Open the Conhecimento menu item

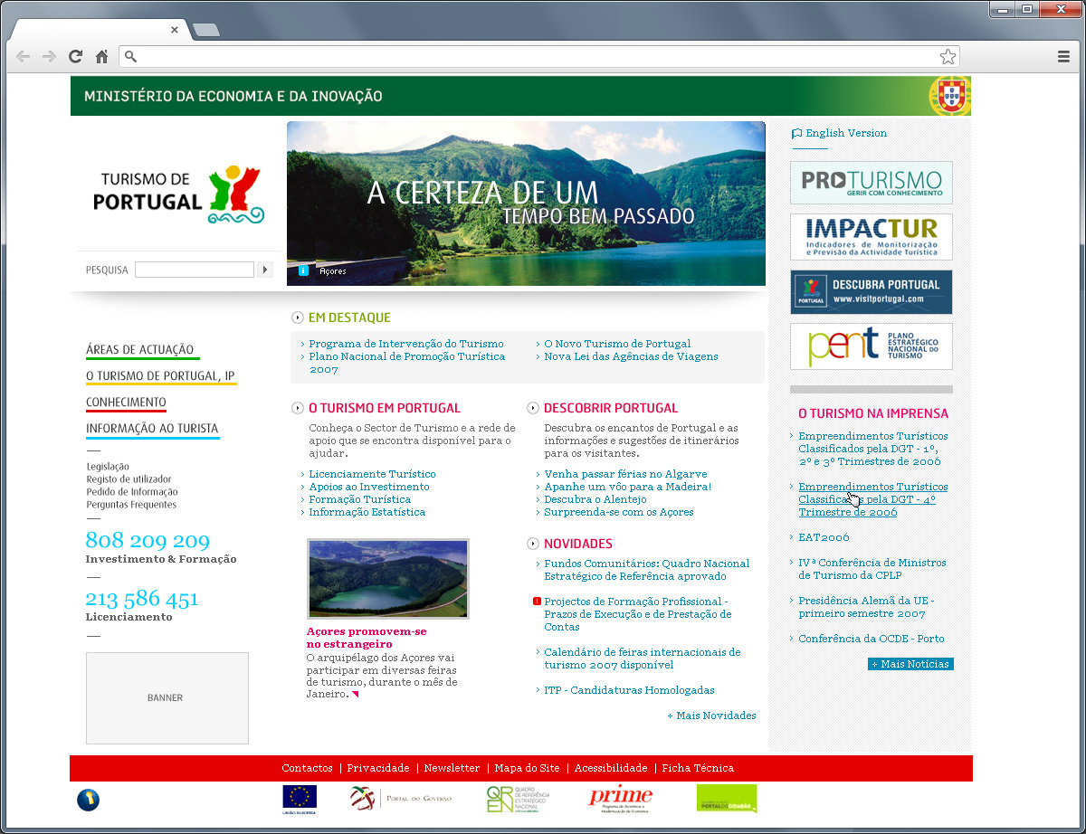tap(126, 403)
